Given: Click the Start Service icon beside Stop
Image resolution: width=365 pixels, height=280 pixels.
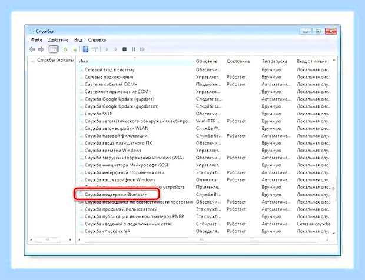Looking at the screenshot, I should coord(116,49).
